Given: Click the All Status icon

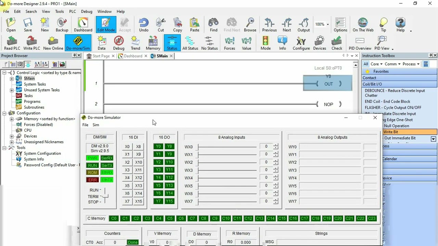Looking at the screenshot, I should (x=190, y=43).
